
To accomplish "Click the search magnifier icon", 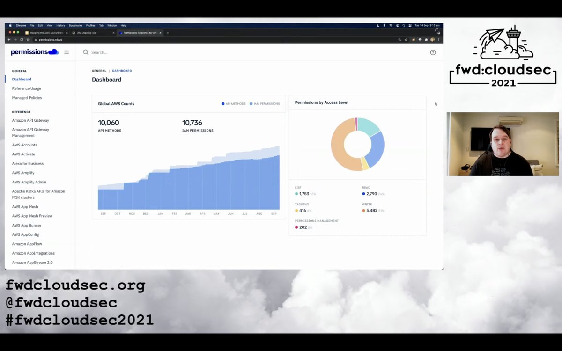I will coord(86,52).
